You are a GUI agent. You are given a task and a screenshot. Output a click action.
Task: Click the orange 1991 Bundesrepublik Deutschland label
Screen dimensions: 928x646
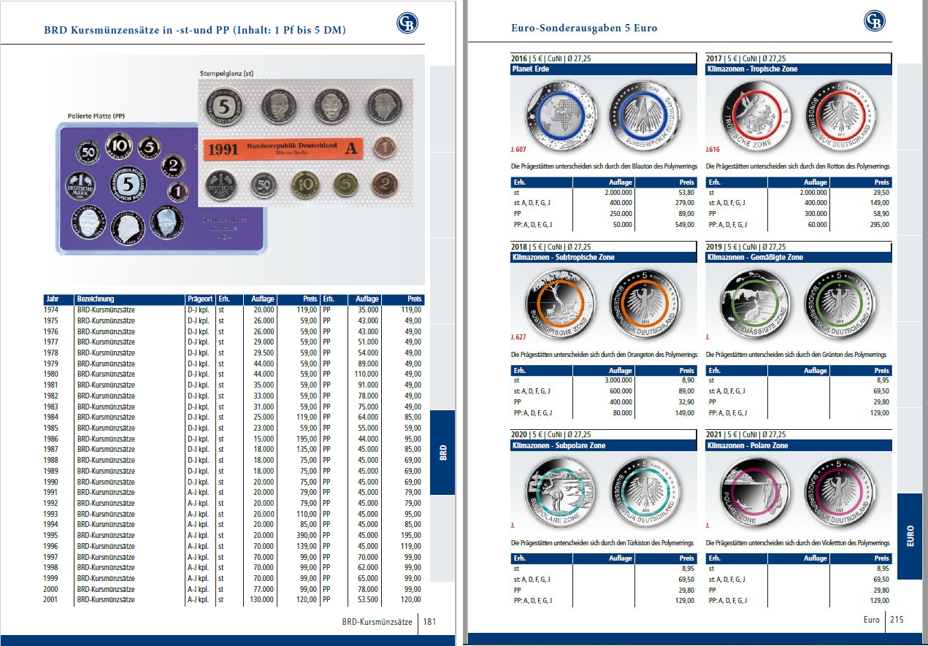point(283,148)
